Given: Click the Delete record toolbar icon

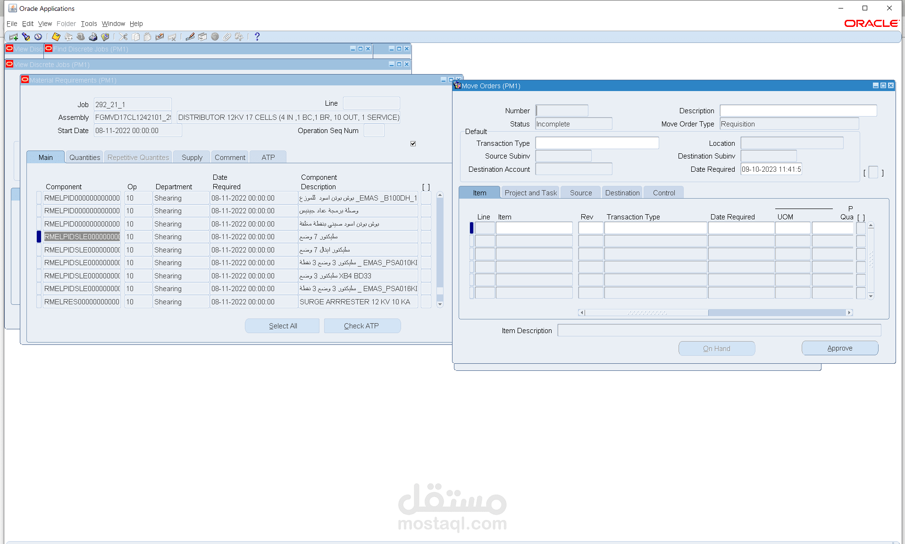Looking at the screenshot, I should pyautogui.click(x=172, y=37).
